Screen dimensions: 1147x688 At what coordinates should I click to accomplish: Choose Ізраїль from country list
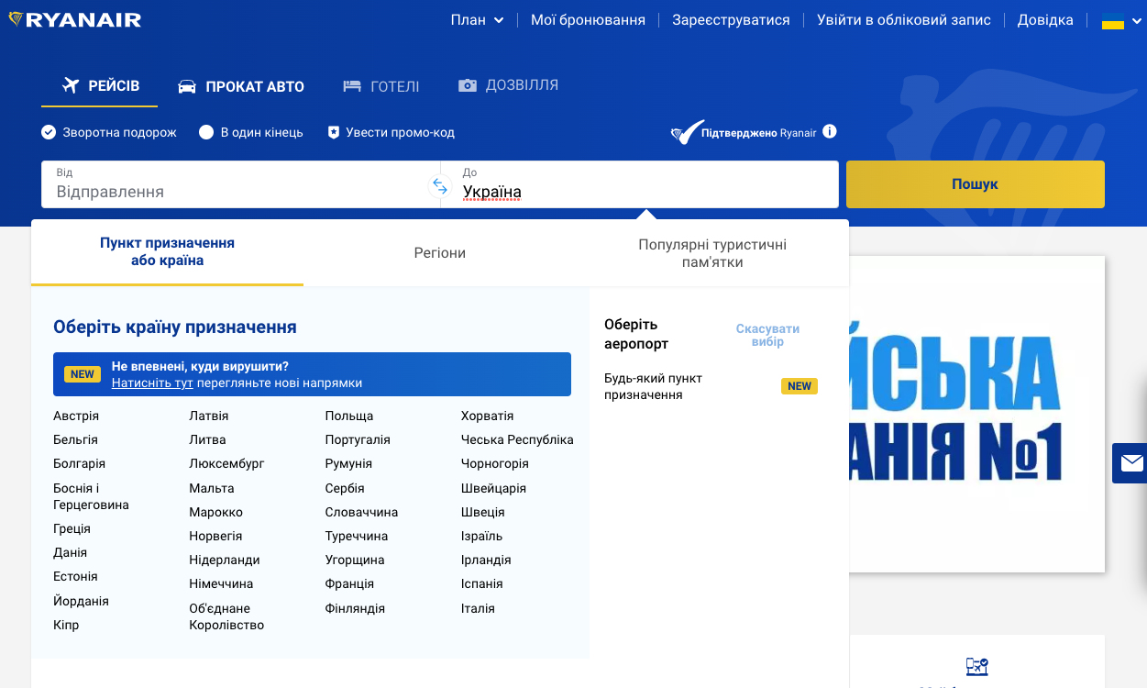(481, 536)
